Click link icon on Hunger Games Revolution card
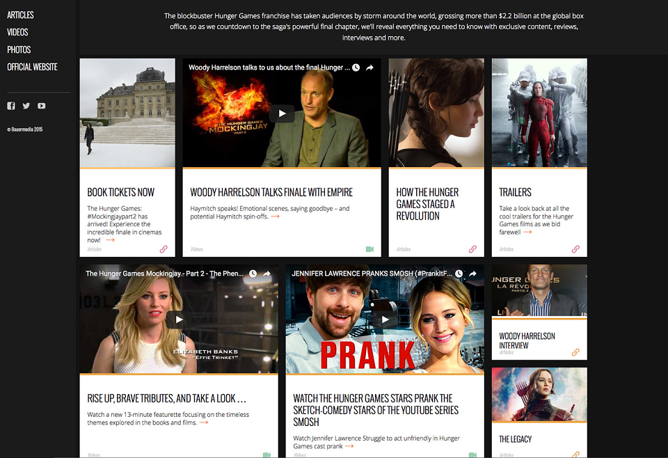This screenshot has height=458, width=668. coord(472,249)
